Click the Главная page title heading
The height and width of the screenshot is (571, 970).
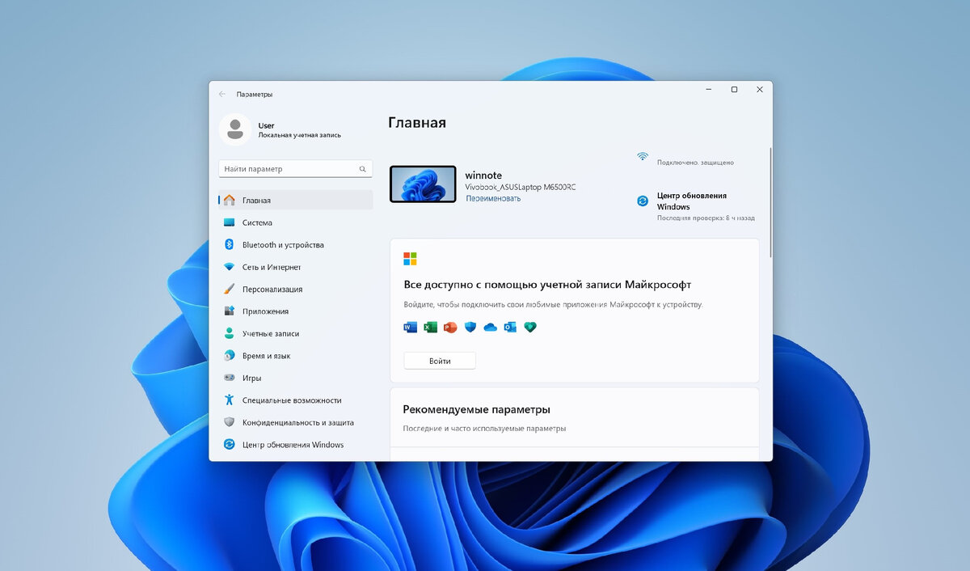tap(417, 123)
